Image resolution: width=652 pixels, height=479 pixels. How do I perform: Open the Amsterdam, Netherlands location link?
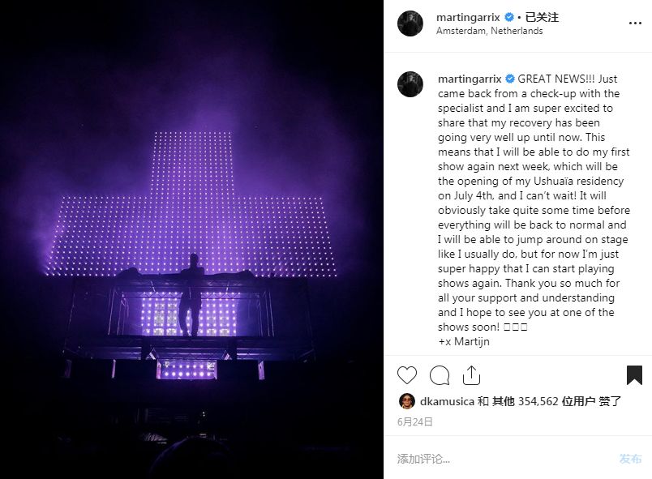tap(489, 31)
